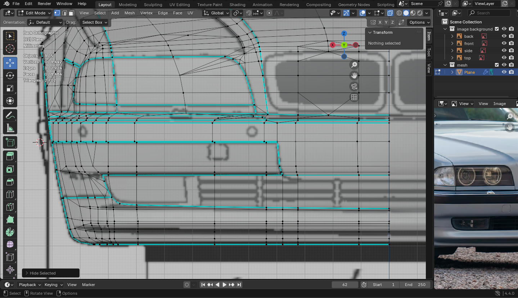Switch to the Scale tool
This screenshot has width=518, height=298.
[10, 88]
